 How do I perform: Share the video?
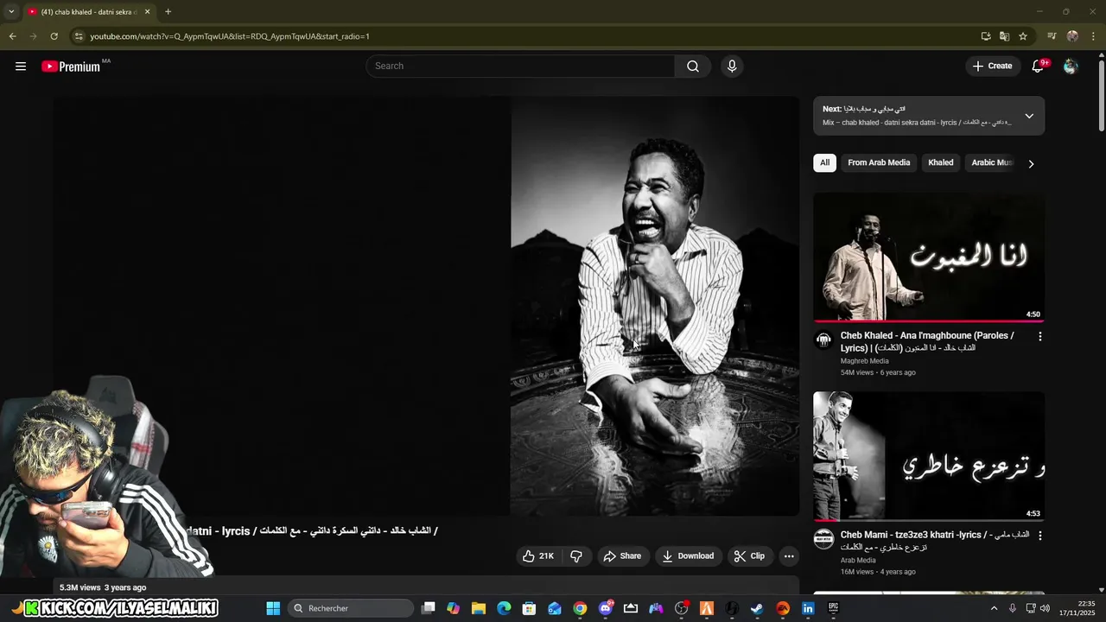[622, 556]
